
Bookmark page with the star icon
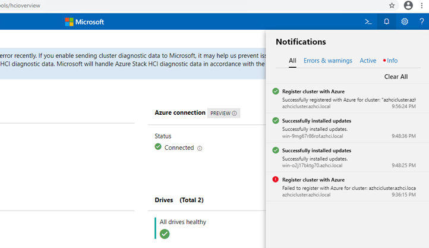click(392, 5)
